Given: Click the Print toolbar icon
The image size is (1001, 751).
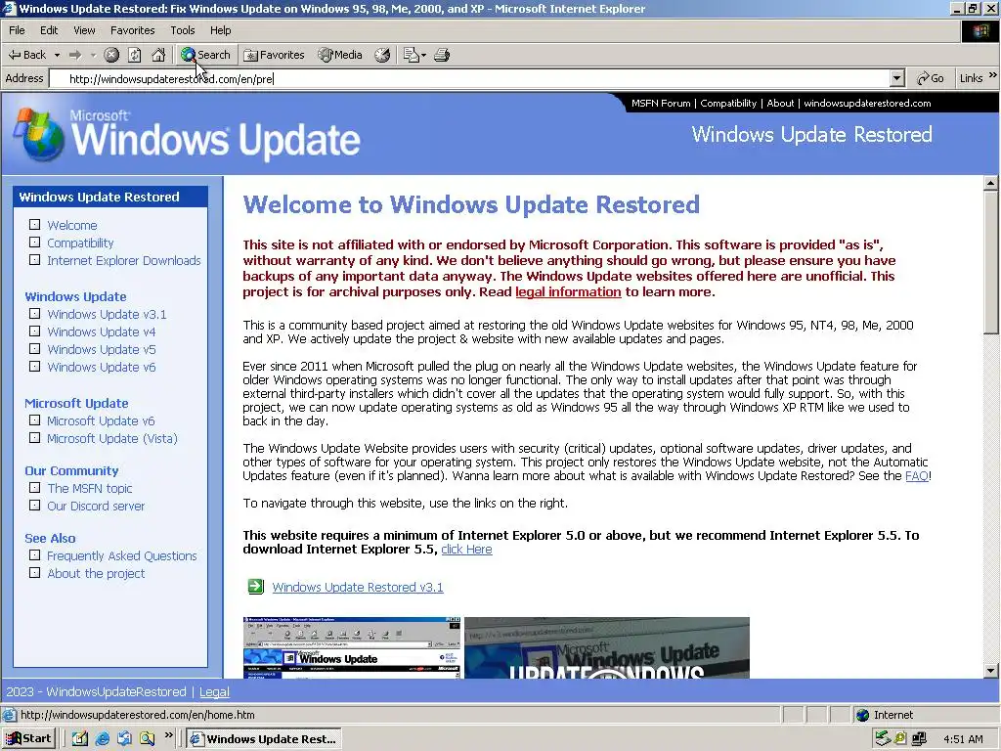Looking at the screenshot, I should [x=442, y=55].
